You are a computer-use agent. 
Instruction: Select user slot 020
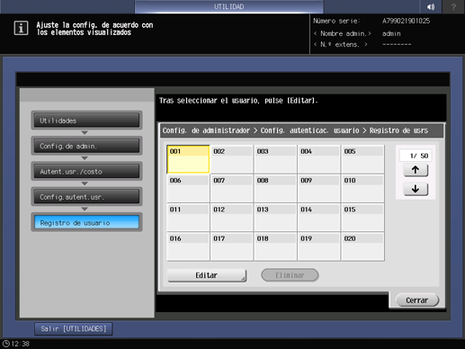point(362,246)
